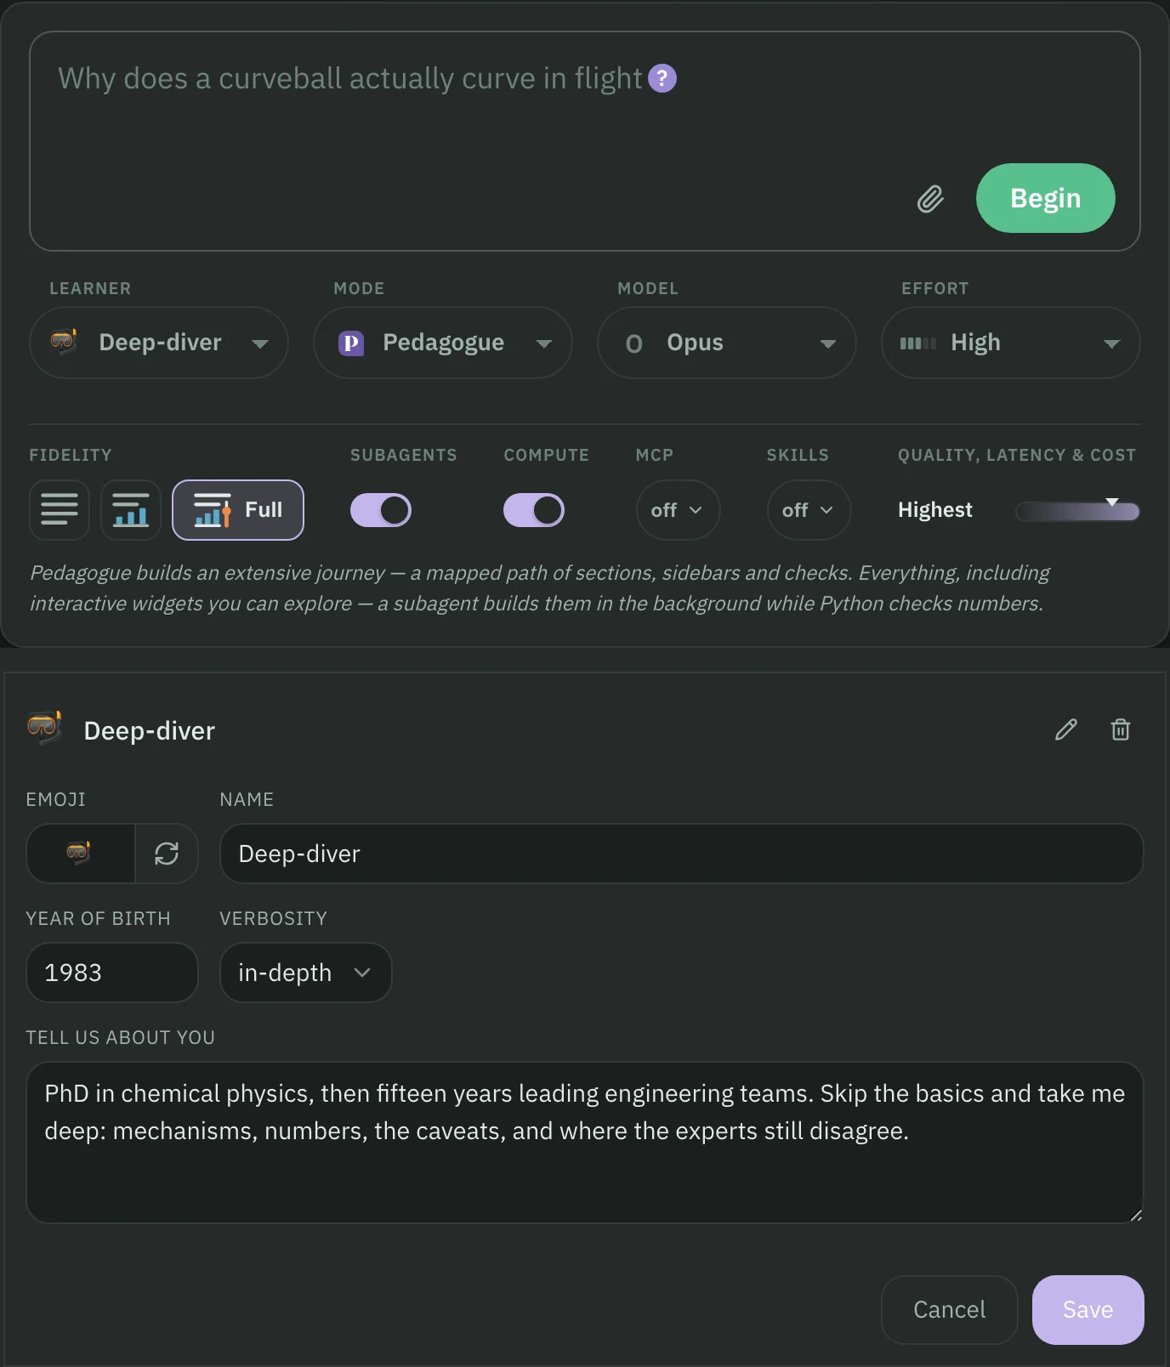Toggle the Compute switch
The height and width of the screenshot is (1367, 1170).
(534, 510)
